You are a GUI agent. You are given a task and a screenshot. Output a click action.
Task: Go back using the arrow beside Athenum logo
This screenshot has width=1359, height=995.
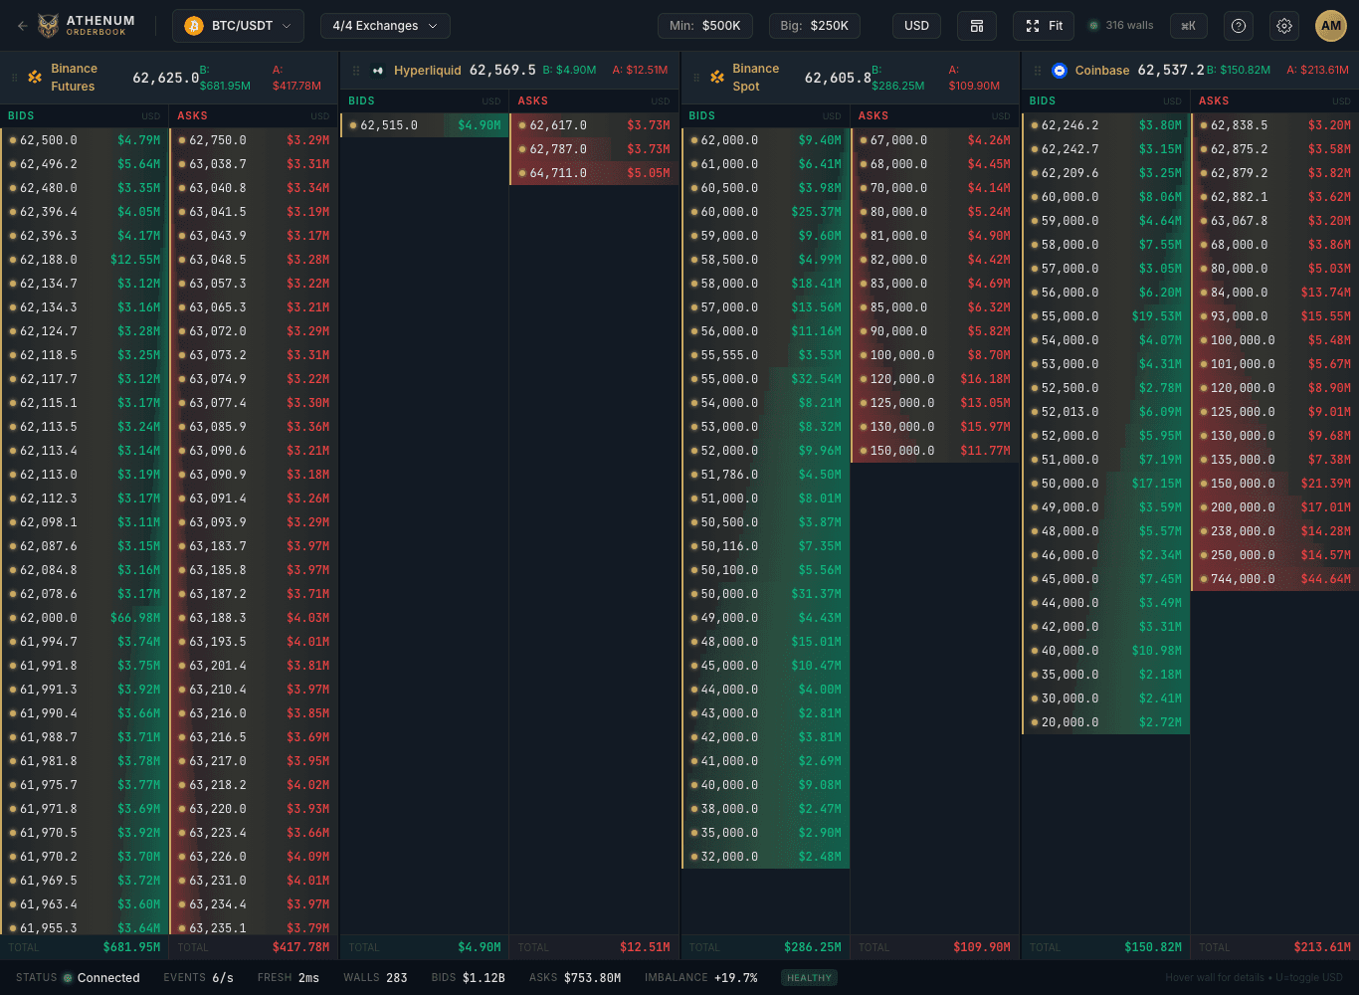pyautogui.click(x=22, y=26)
